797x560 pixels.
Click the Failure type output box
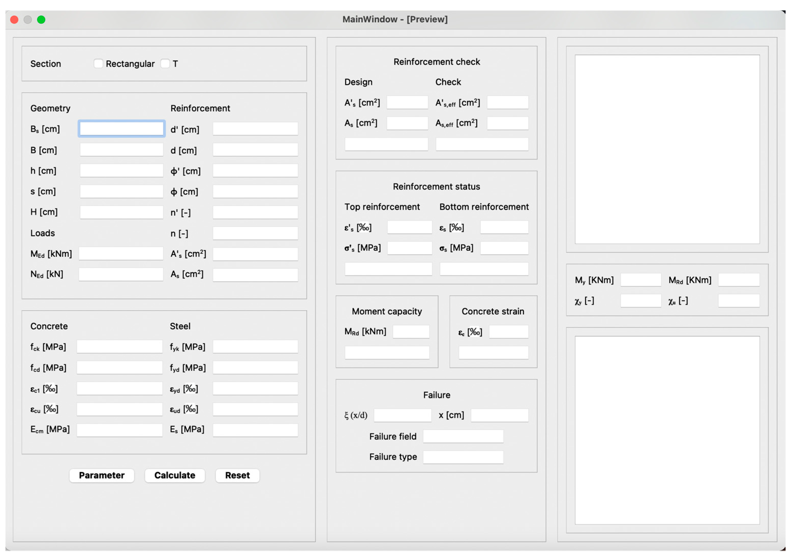click(x=463, y=457)
